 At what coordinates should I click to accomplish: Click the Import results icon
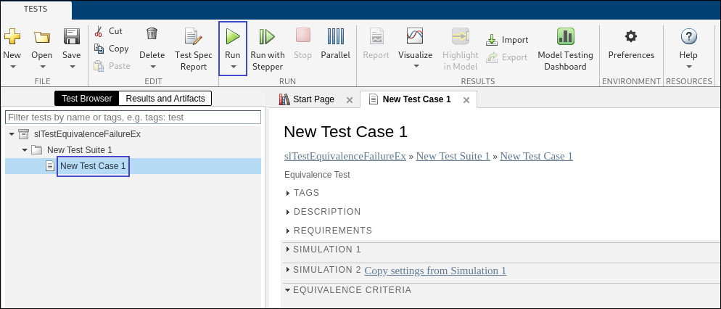tap(492, 40)
